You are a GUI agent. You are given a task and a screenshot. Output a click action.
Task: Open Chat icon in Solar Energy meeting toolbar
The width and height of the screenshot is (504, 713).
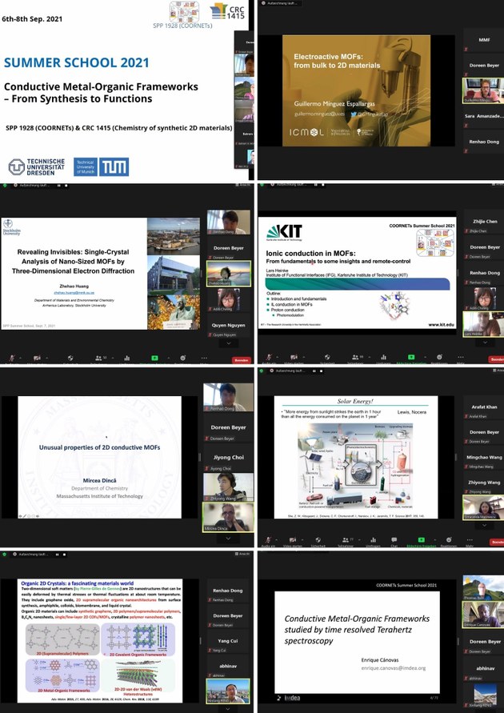pyautogui.click(x=393, y=541)
